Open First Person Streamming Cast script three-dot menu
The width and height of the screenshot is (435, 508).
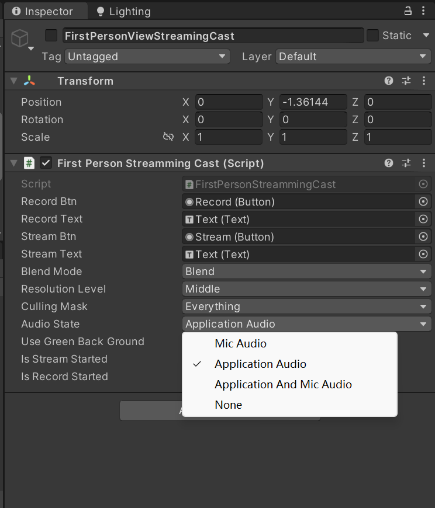(x=424, y=163)
